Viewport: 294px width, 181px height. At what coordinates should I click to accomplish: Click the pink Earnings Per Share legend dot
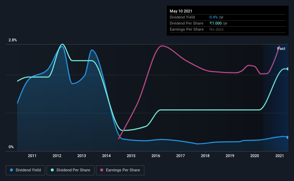pyautogui.click(x=102, y=170)
